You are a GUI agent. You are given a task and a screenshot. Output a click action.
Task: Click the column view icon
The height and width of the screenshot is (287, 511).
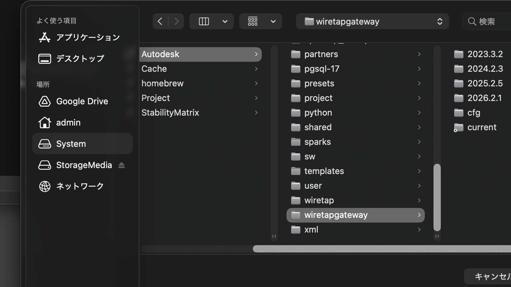coord(204,22)
